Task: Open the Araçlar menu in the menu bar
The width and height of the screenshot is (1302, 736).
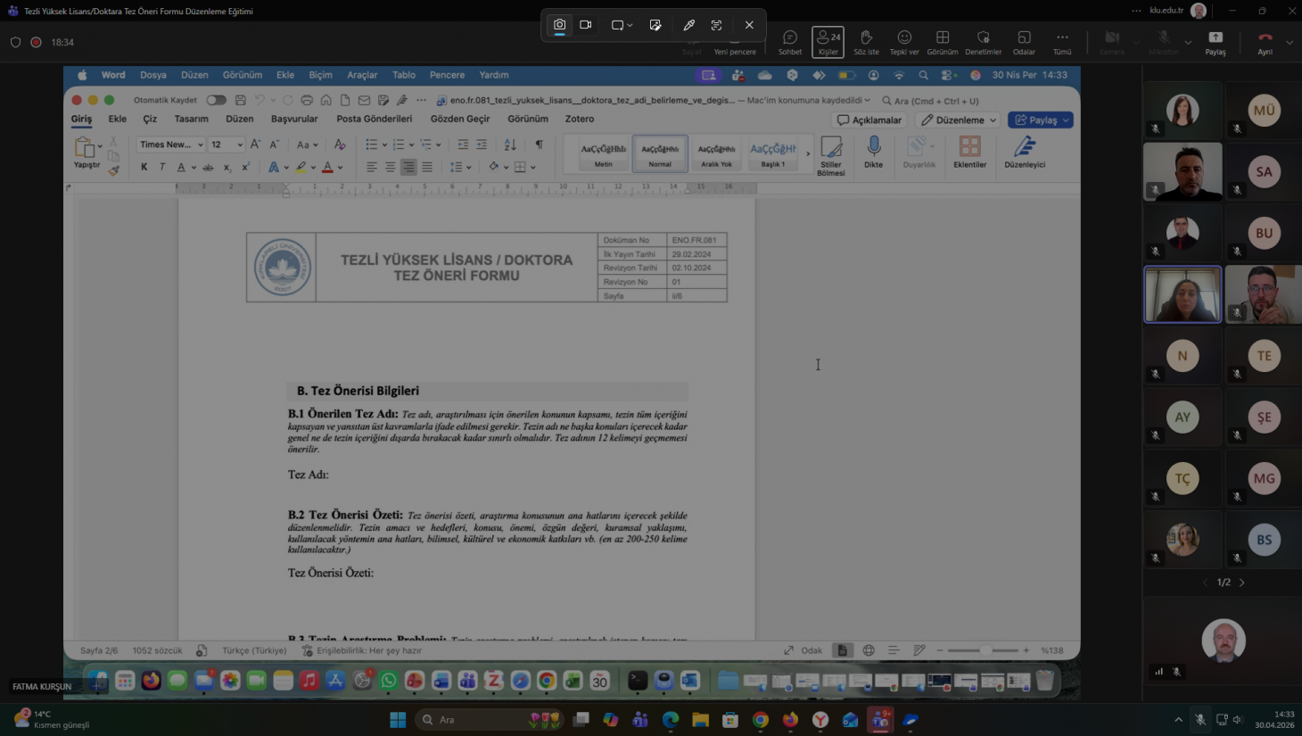Action: coord(362,75)
